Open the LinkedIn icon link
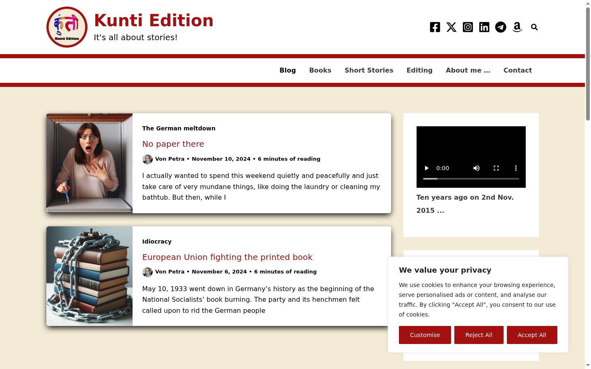This screenshot has height=369, width=591. click(x=484, y=27)
